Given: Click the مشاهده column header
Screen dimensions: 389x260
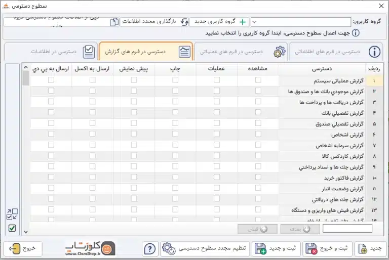Looking at the screenshot, I should [x=258, y=69].
